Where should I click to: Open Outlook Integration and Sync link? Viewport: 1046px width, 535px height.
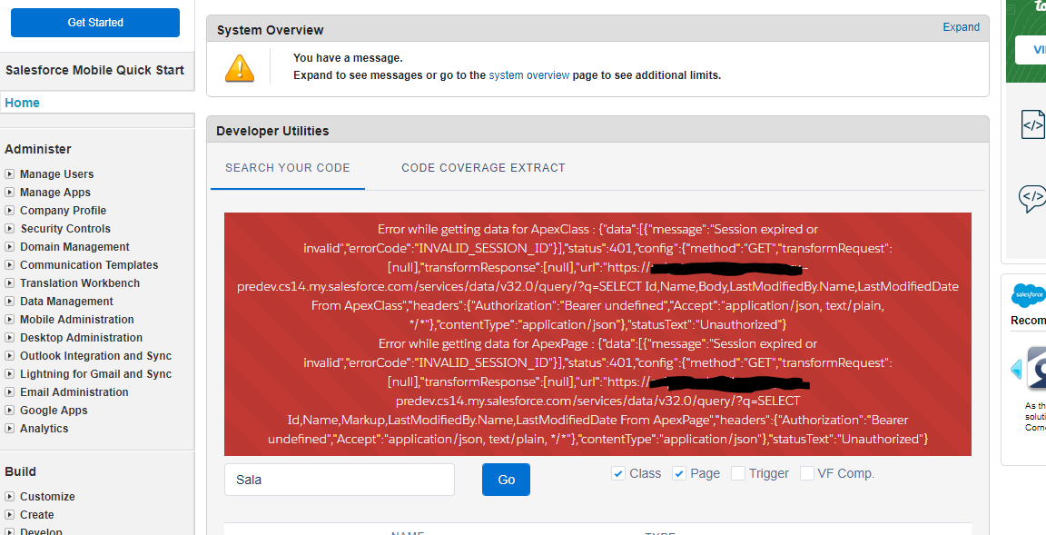pyautogui.click(x=96, y=355)
